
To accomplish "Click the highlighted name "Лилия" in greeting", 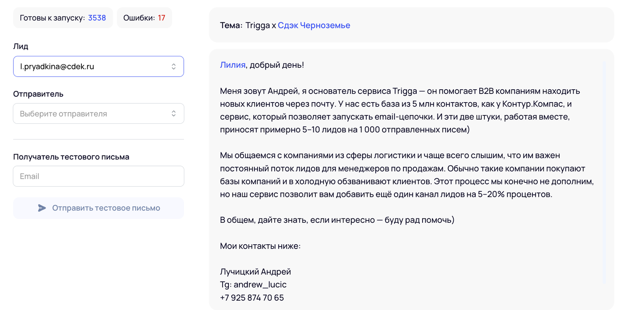I will 232,65.
